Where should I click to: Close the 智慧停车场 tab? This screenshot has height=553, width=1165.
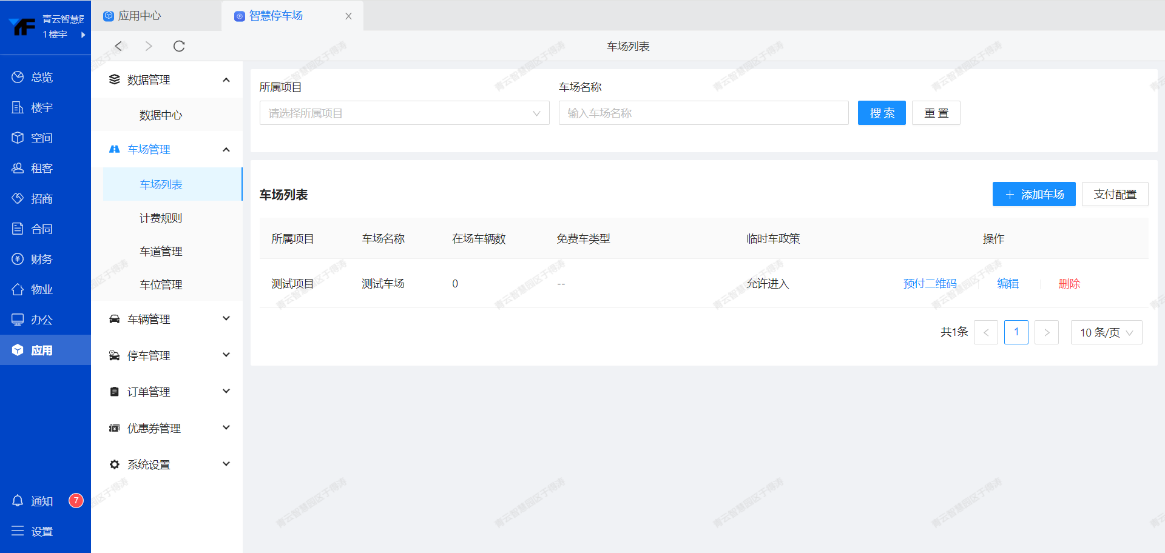[x=348, y=16]
